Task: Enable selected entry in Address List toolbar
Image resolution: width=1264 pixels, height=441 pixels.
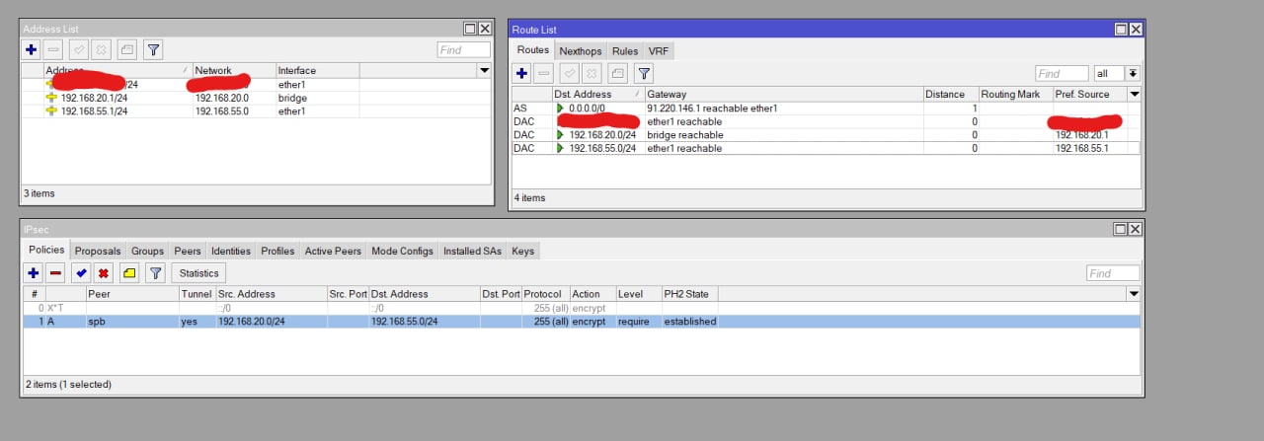Action: [x=79, y=49]
